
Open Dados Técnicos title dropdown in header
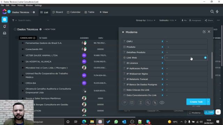point(31,12)
